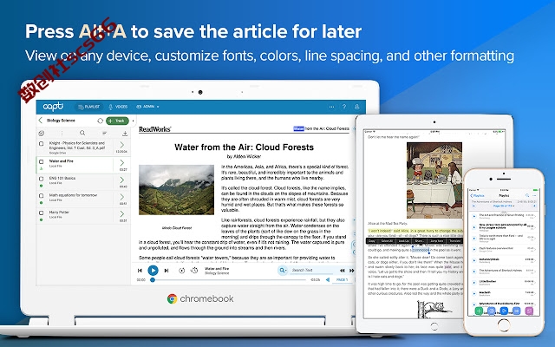Expand the Knight Physics track chevron
555x347 pixels.
[122, 145]
